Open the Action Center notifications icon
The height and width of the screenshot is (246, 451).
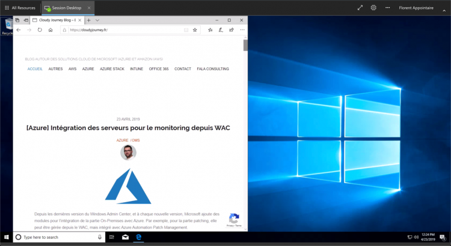click(x=443, y=237)
